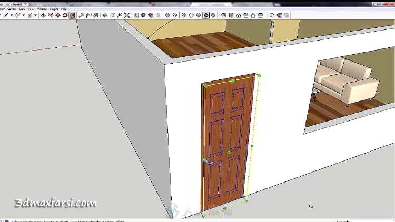Open the Help menu
This screenshot has width=395, height=222.
[x=64, y=9]
